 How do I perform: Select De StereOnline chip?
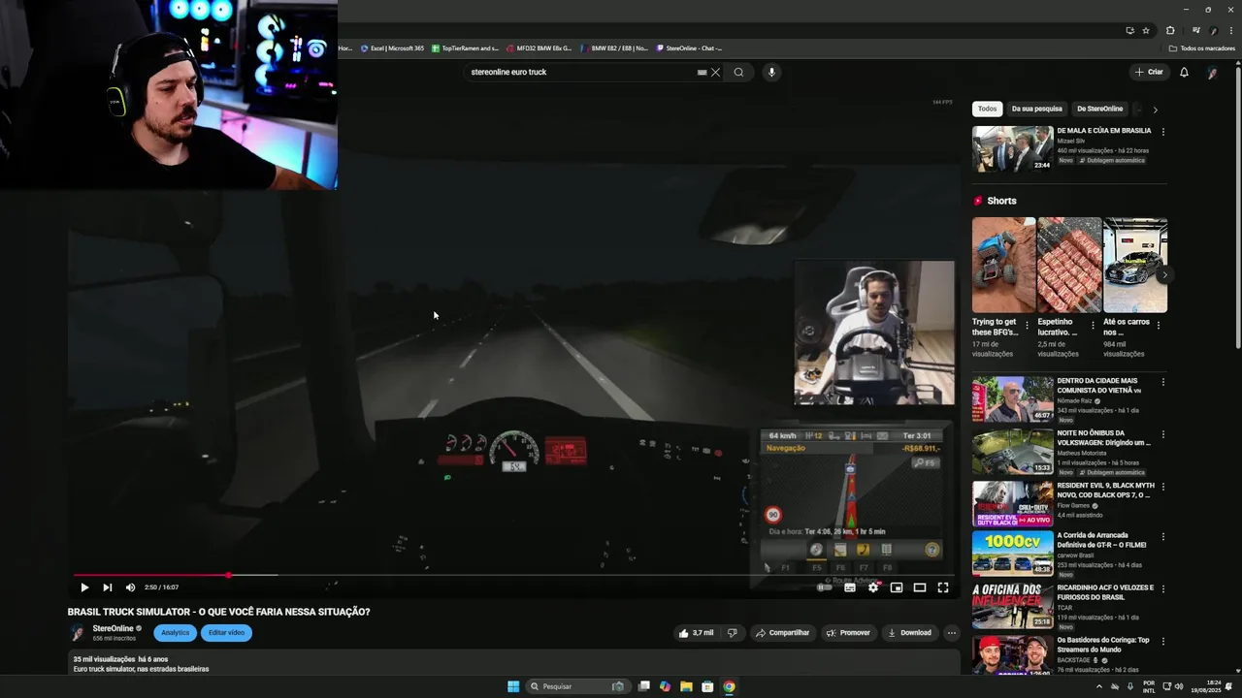coord(1100,110)
